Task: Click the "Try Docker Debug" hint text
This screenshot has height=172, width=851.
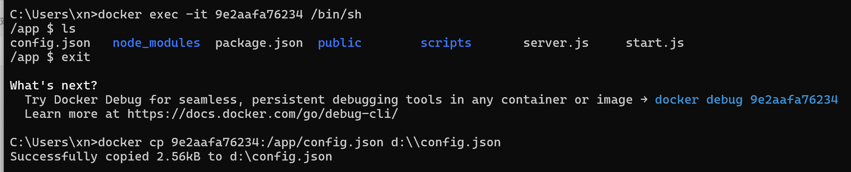Action: tap(83, 100)
